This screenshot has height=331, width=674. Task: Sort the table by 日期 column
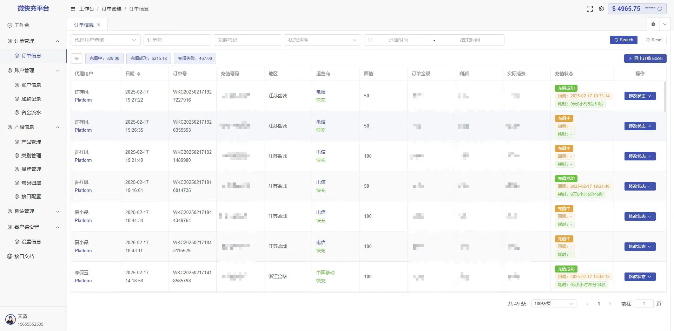pos(139,74)
